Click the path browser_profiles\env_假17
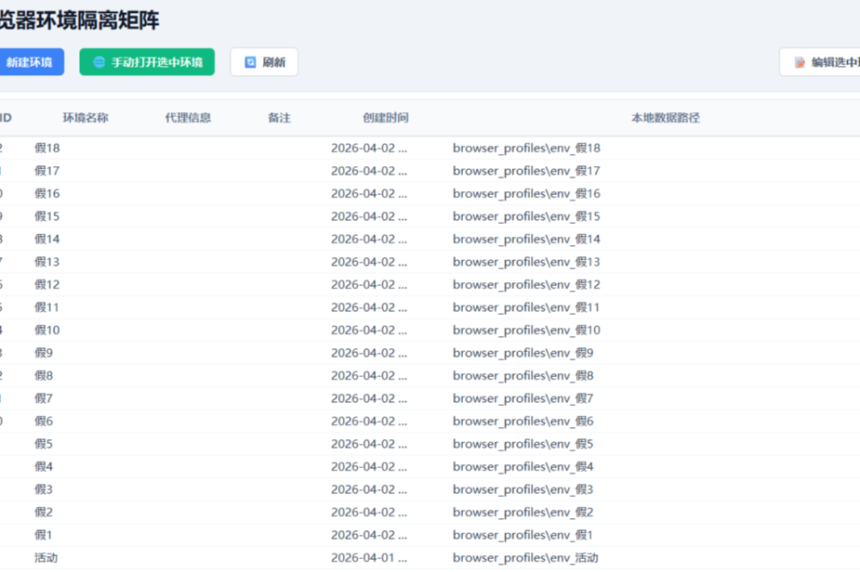This screenshot has height=572, width=860. (526, 171)
